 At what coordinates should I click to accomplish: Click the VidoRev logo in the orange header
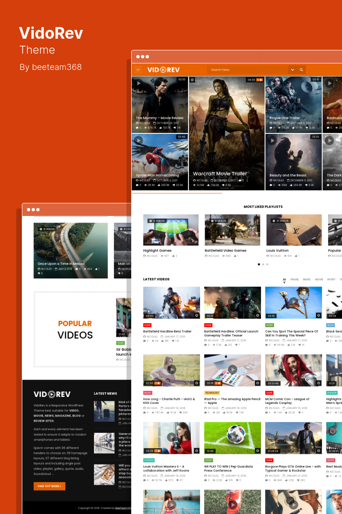[x=163, y=70]
